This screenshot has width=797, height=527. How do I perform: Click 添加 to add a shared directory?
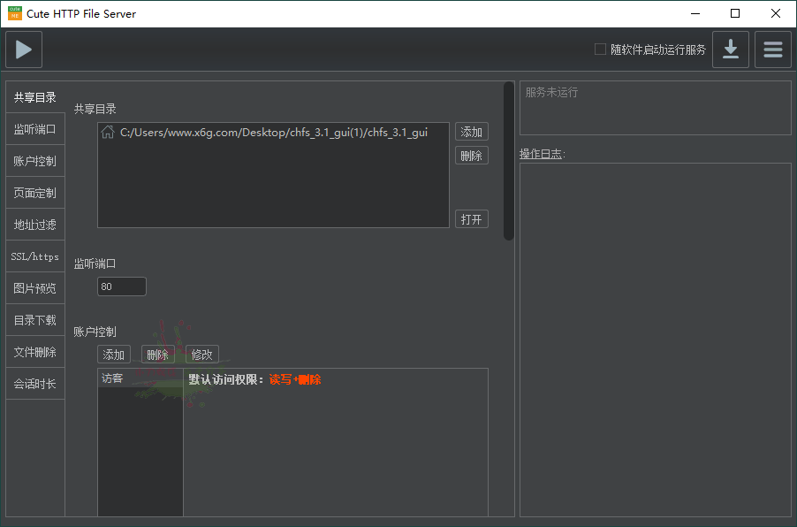pyautogui.click(x=471, y=131)
